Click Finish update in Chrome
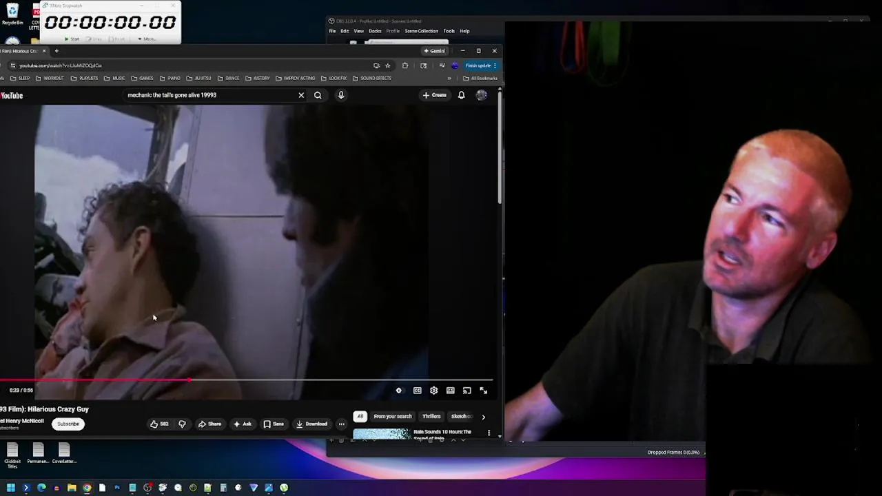Image resolution: width=882 pixels, height=496 pixels. click(480, 65)
